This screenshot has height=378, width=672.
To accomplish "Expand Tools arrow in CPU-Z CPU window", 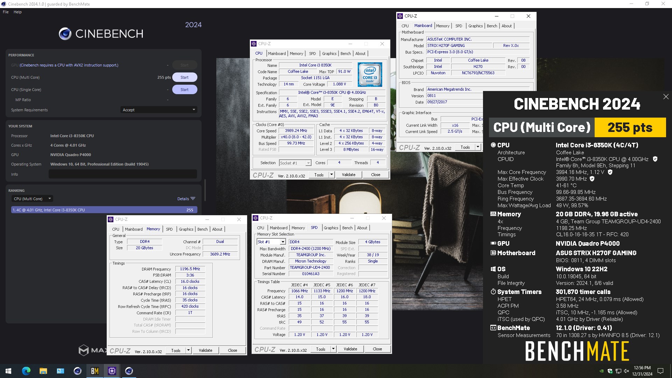I will point(331,175).
